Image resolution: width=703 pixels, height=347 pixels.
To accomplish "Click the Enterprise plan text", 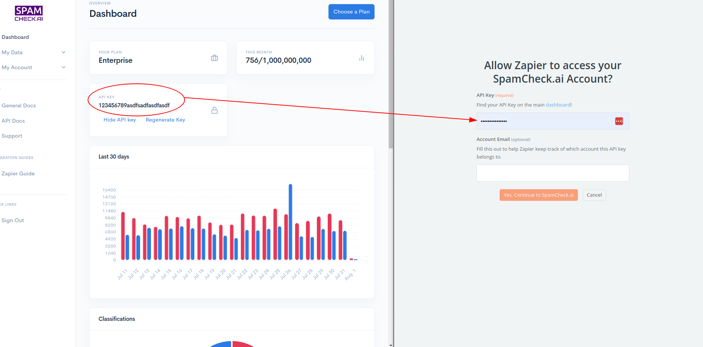I will [115, 60].
